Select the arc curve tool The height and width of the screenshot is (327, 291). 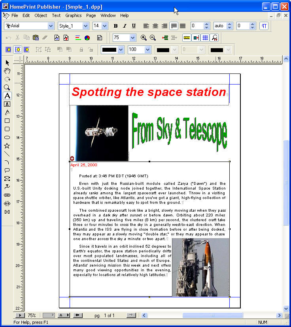pos(7,162)
